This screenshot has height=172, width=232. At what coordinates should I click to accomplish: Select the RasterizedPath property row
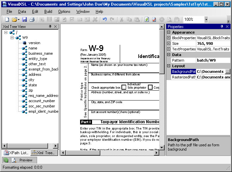point(201,77)
